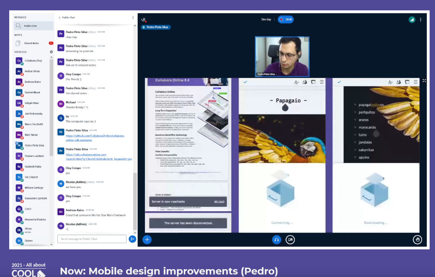Toggle the headphones audio button
The image size is (435, 277).
pyautogui.click(x=277, y=239)
